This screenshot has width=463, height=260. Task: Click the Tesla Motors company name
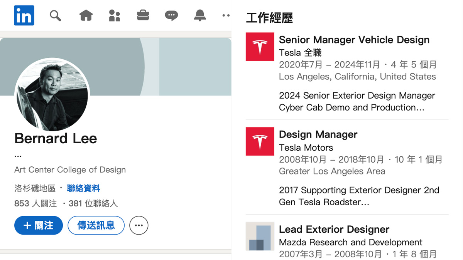[x=306, y=148]
